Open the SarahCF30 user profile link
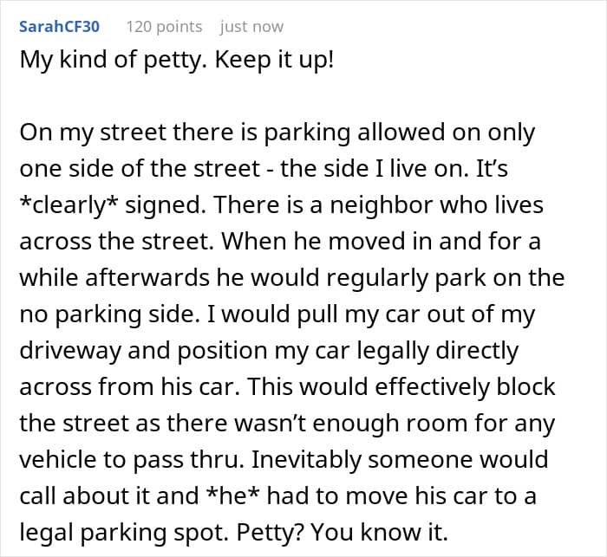This screenshot has height=557, width=607. click(59, 27)
